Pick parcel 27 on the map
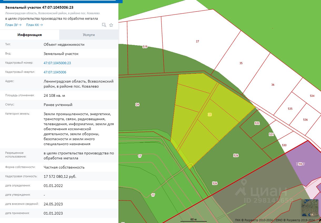Screen dimensions: 321x223 coord(197,41)
